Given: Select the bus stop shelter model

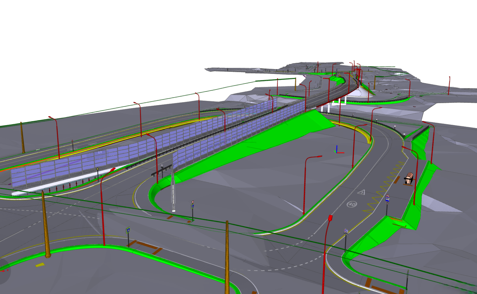Looking at the screenshot, I should click(x=409, y=179).
